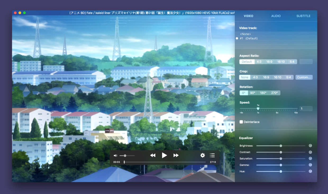Click the Hue slider

click(x=281, y=171)
